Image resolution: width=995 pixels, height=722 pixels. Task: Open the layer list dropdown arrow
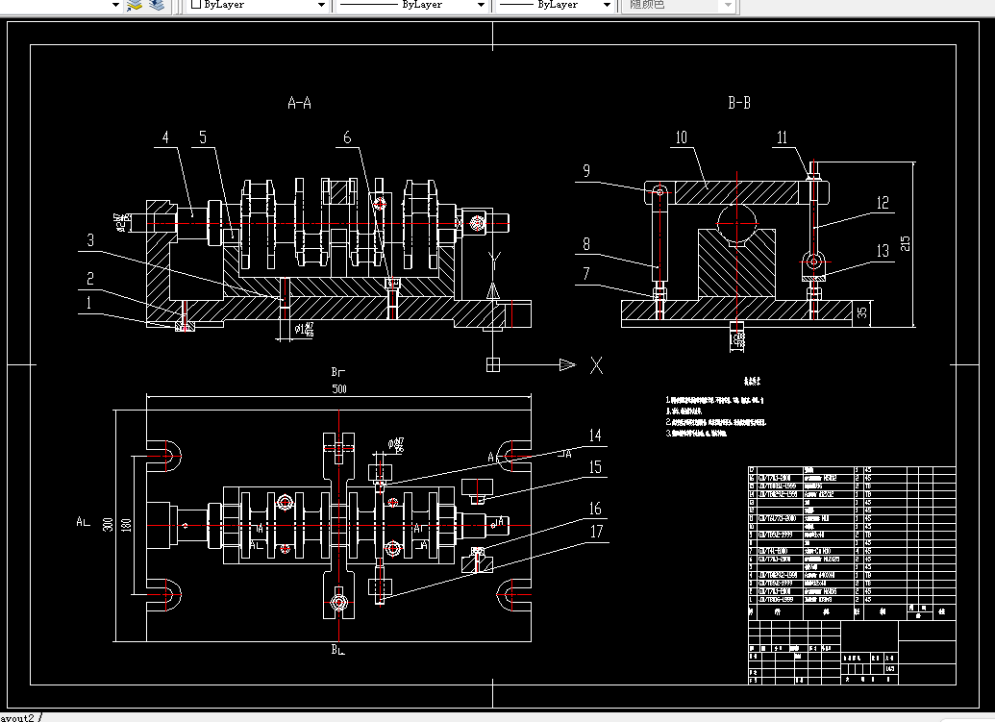pos(114,5)
